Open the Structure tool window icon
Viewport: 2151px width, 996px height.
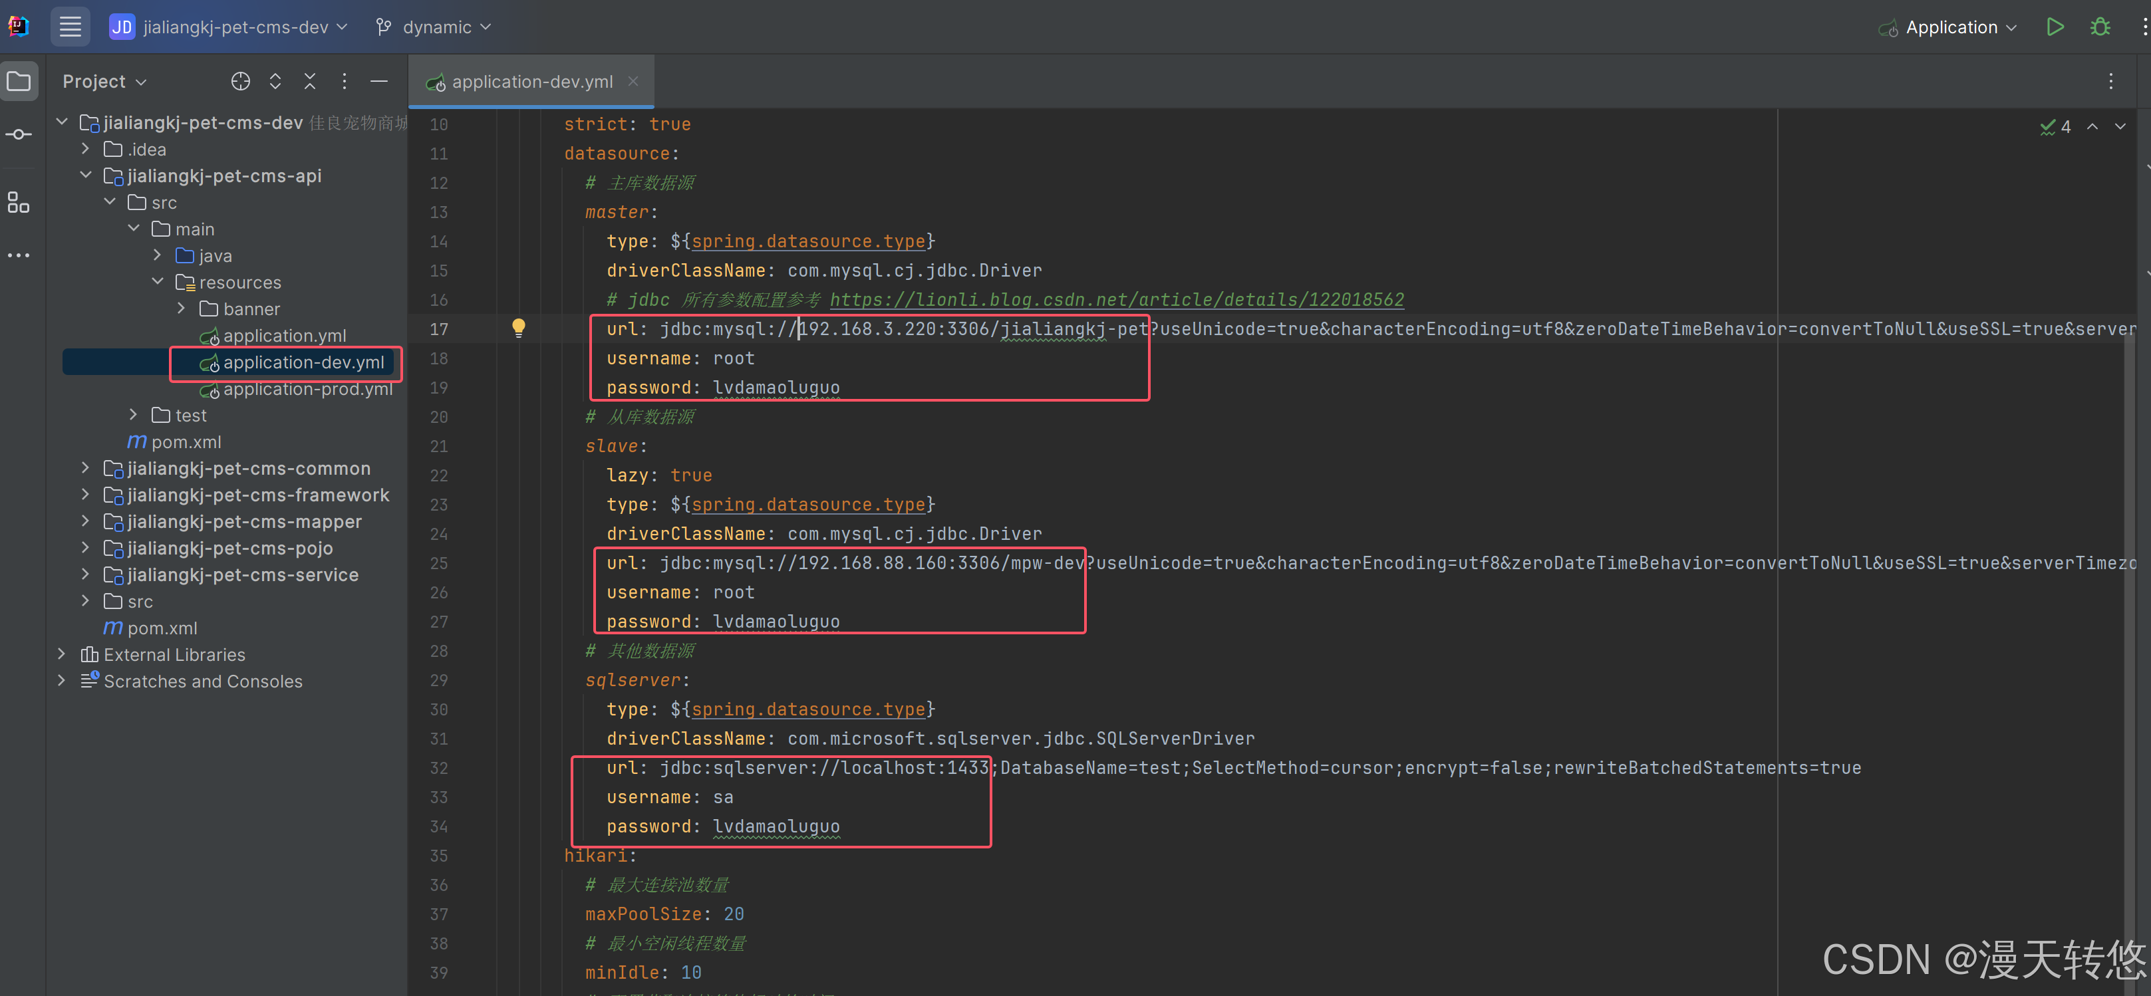(19, 202)
